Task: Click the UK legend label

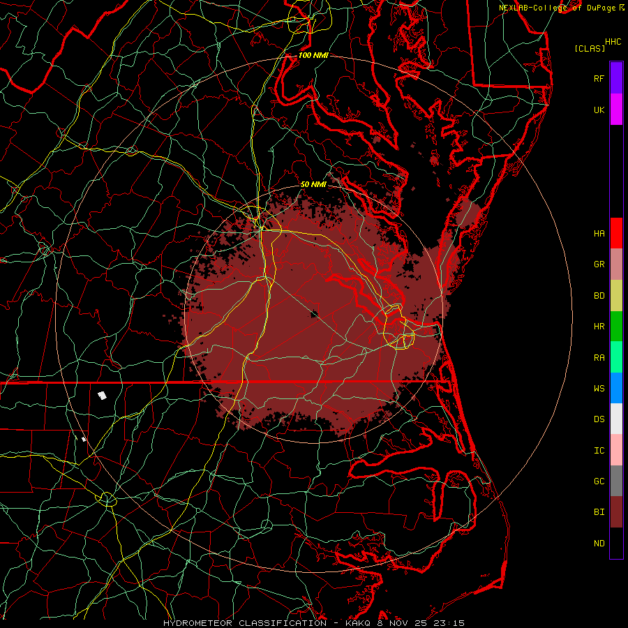Action: [599, 110]
